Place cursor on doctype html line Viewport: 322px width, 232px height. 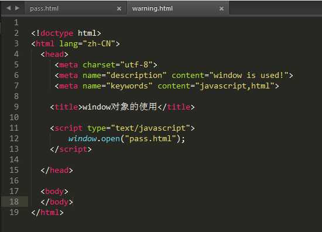tap(66, 33)
